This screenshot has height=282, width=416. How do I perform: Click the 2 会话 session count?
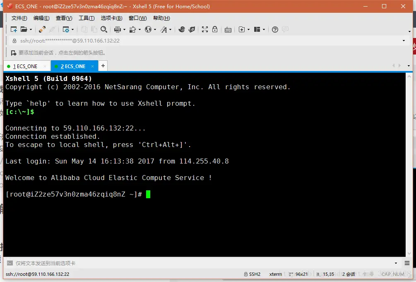coord(349,274)
